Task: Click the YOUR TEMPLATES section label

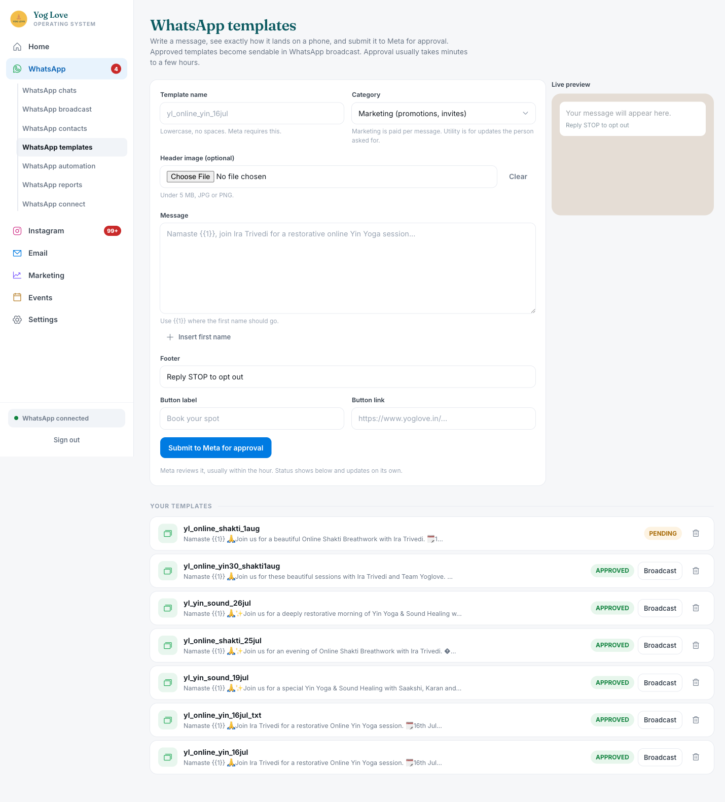Action: point(181,506)
